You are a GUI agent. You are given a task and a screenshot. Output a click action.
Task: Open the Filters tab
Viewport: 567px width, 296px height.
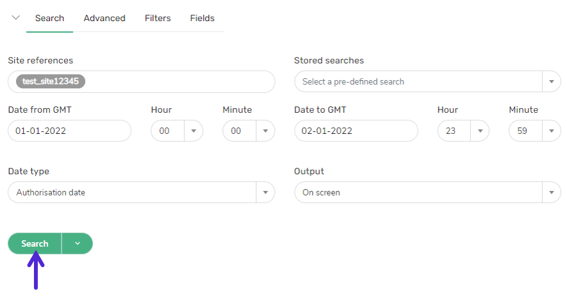pos(158,18)
